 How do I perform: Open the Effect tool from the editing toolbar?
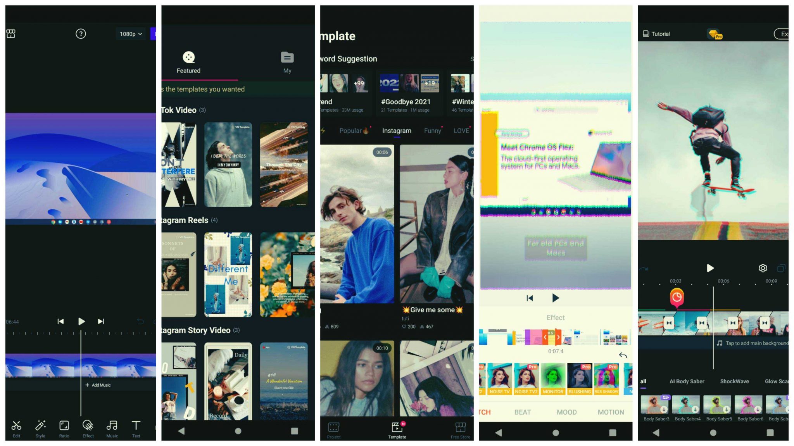coord(88,429)
